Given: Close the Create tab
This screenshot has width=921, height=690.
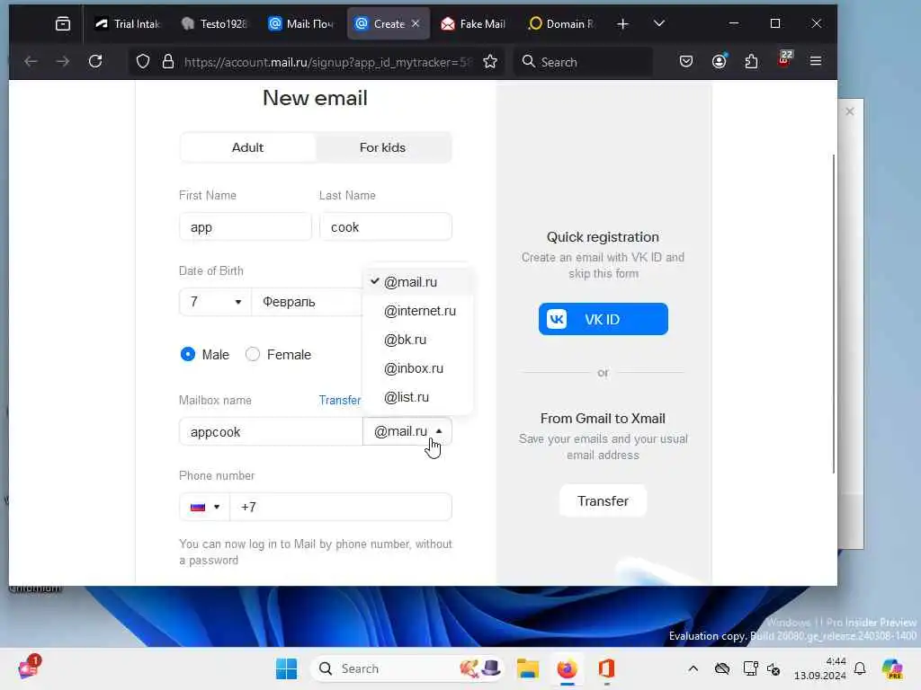Looking at the screenshot, I should tap(416, 23).
